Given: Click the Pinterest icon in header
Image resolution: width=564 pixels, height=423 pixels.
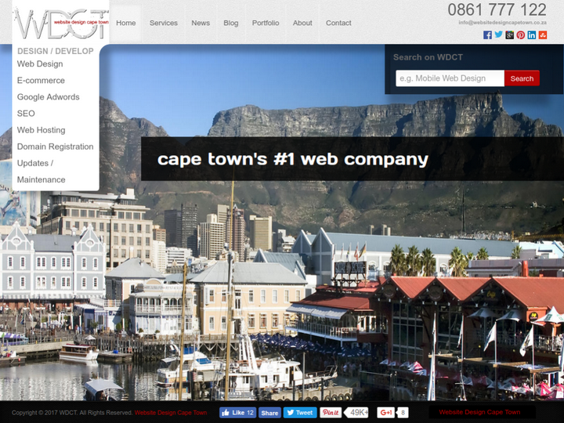Looking at the screenshot, I should pyautogui.click(x=520, y=35).
